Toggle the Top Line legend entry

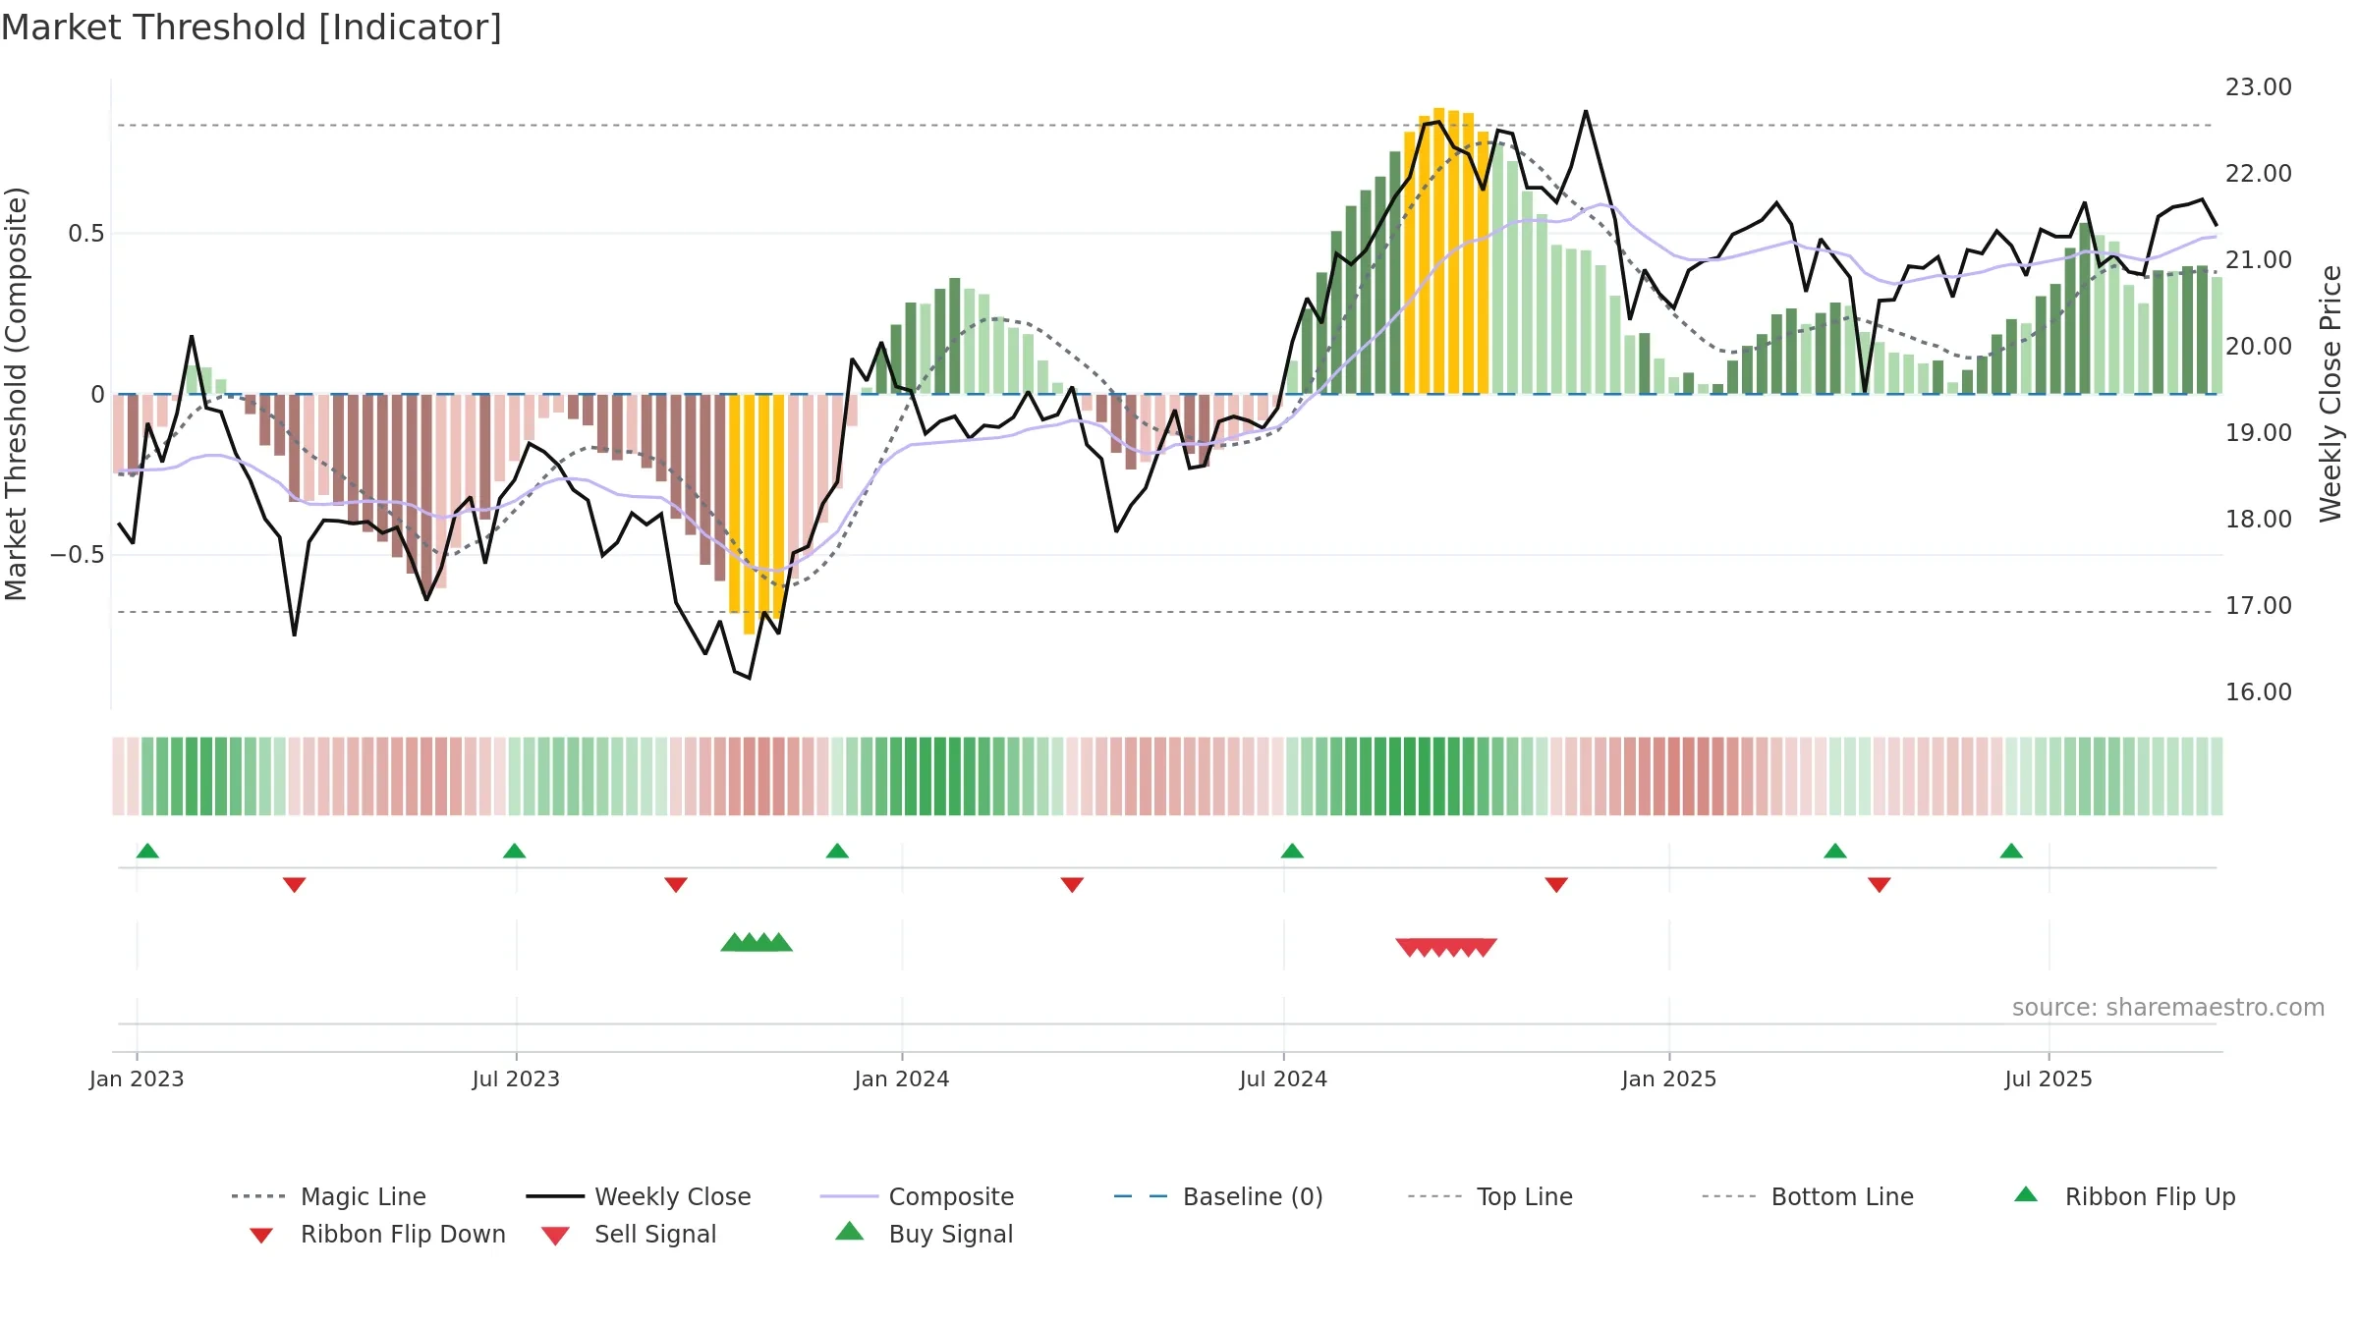coord(1489,1196)
